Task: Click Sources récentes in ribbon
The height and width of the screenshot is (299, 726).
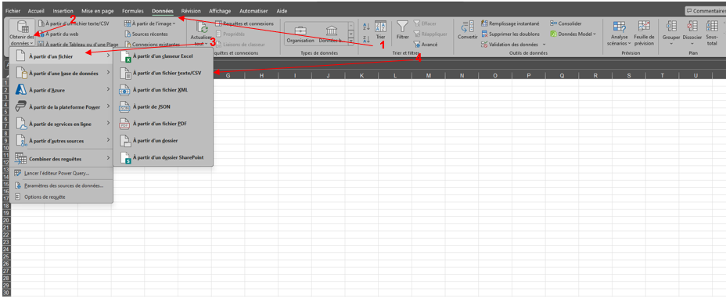Action: click(146, 34)
